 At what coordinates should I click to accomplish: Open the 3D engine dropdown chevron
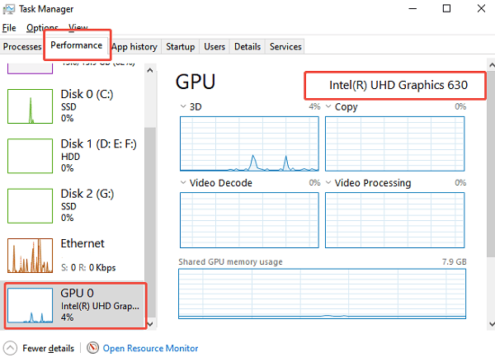coord(183,106)
